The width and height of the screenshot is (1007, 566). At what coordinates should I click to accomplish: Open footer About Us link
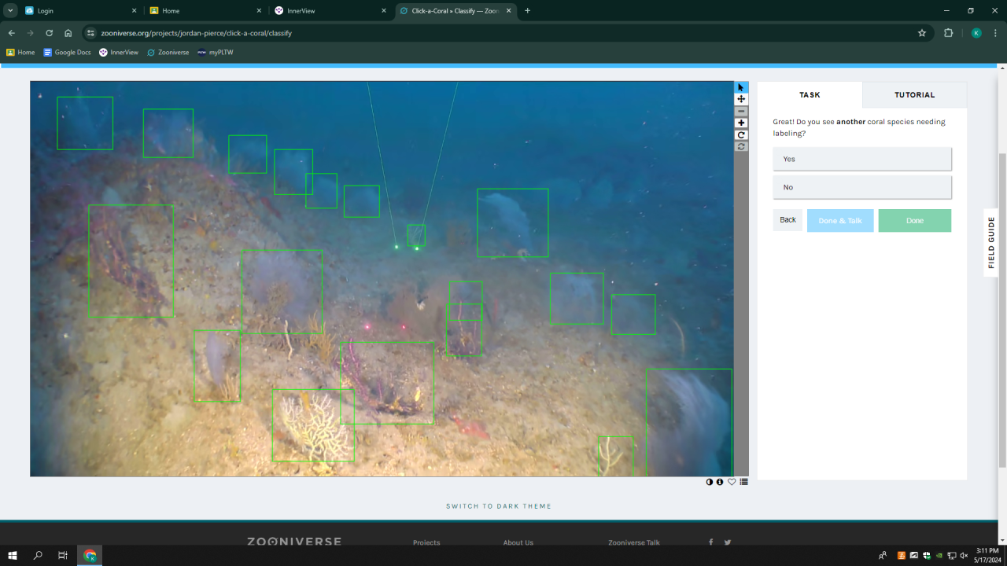(x=518, y=542)
